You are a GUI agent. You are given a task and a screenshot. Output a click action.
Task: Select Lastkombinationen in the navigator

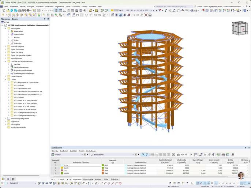tap(21, 67)
